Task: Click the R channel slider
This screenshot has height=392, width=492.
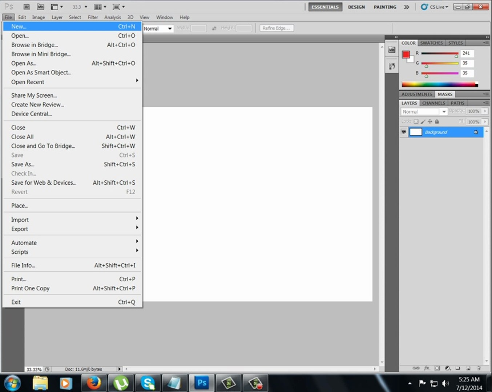Action: [439, 54]
